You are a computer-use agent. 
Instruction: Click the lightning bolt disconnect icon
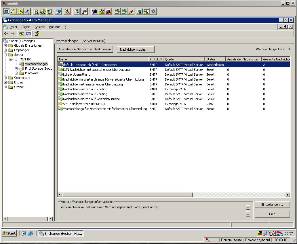[67, 12]
